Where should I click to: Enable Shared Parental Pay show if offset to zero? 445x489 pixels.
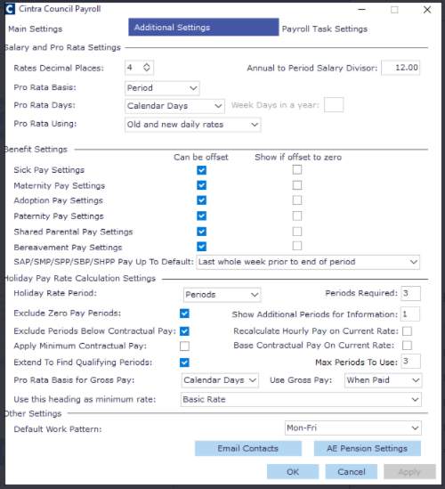pos(297,232)
